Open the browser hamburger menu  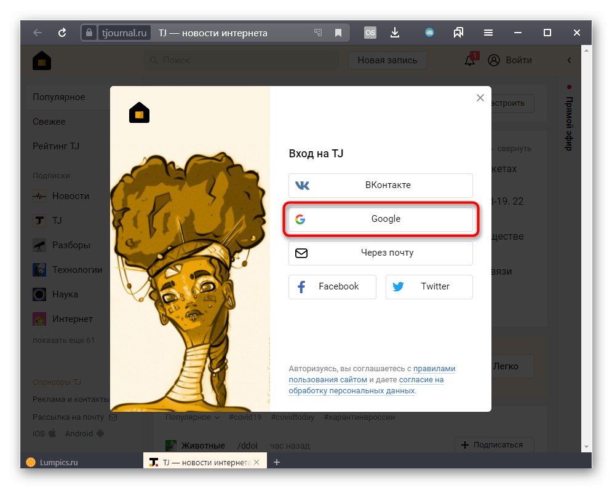click(x=488, y=33)
